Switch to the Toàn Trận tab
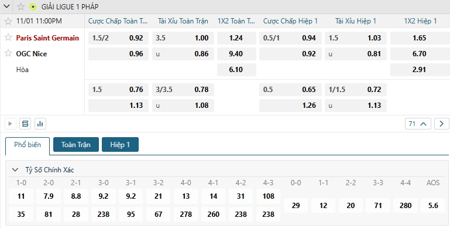The height and width of the screenshot is (228, 450). (x=75, y=144)
